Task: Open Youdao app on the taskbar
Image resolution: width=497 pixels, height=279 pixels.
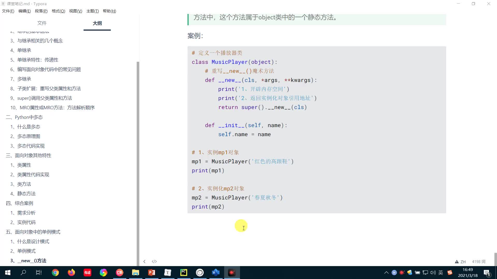Action: [x=87, y=273]
